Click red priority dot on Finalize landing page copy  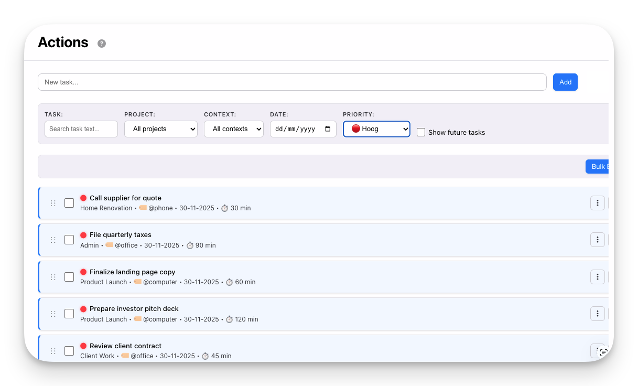tap(83, 272)
